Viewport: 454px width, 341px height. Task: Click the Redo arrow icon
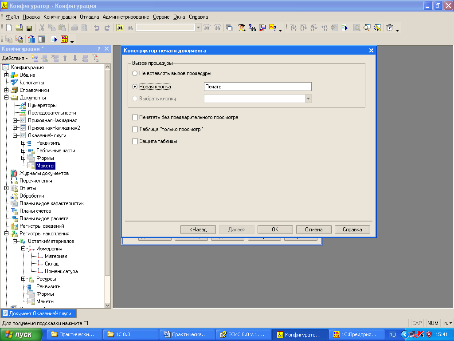(107, 28)
